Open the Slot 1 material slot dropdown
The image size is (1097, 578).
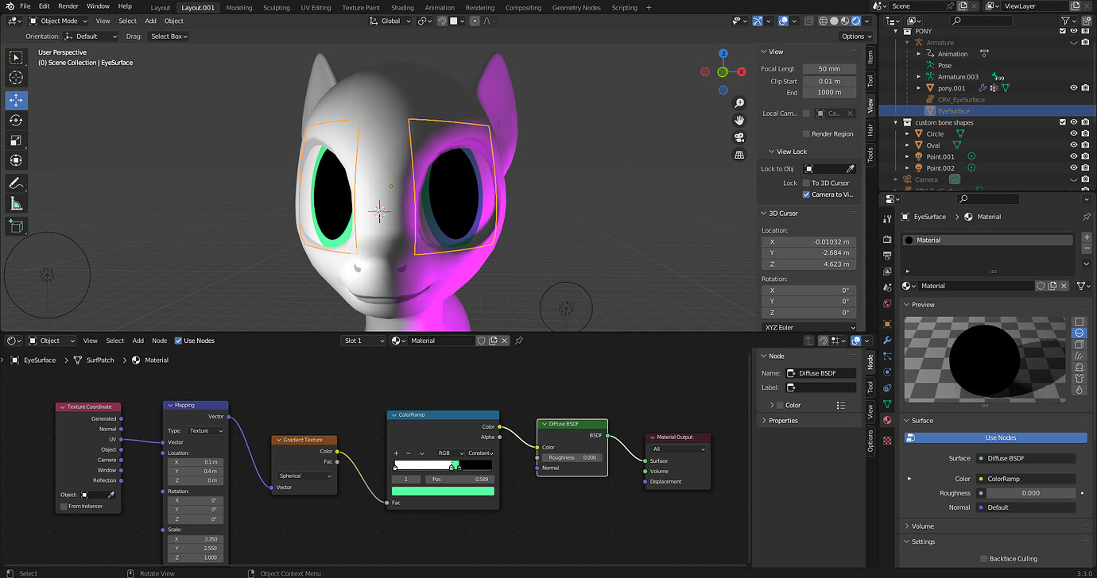(363, 341)
